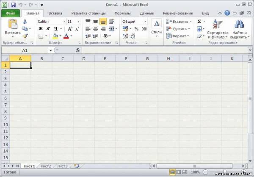Align cell text left
The image size is (254, 177).
(x=88, y=29)
